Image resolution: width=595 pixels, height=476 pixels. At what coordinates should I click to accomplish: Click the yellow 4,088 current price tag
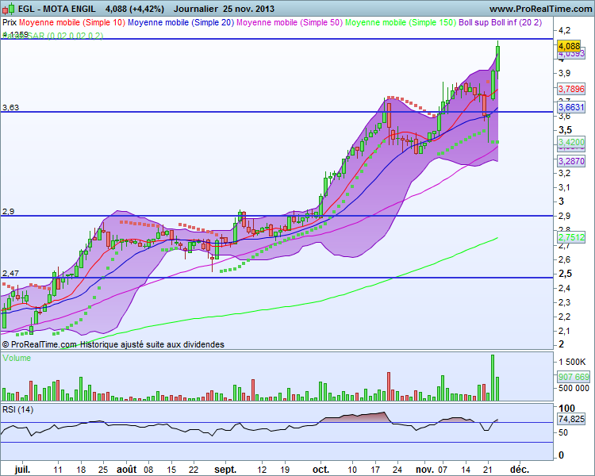click(569, 46)
